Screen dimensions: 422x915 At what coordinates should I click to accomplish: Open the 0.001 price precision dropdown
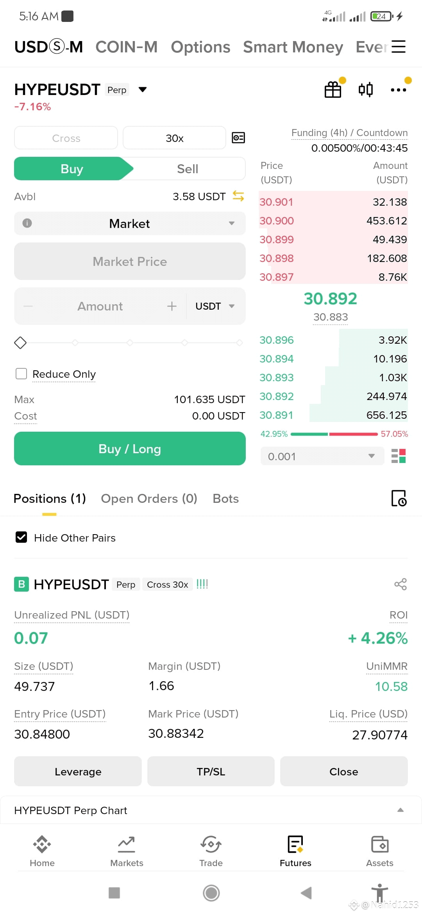click(x=322, y=456)
